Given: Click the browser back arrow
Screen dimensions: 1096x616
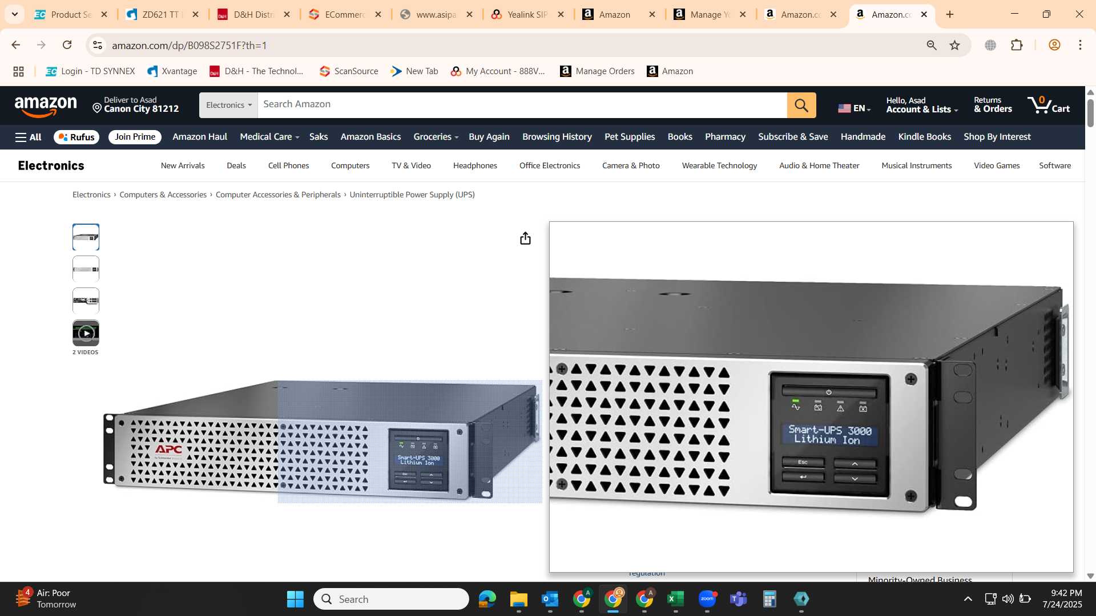Looking at the screenshot, I should pyautogui.click(x=15, y=45).
